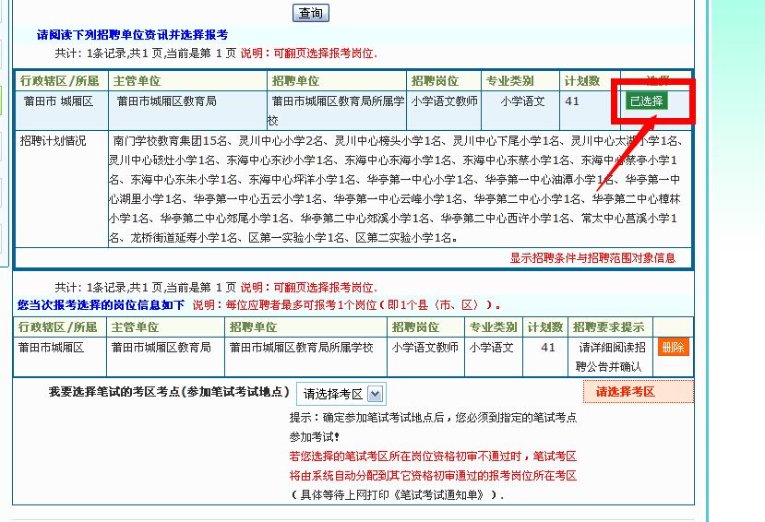765x522 pixels.
Task: Click 小学语文教师 cell in the upper table
Action: coord(445,101)
